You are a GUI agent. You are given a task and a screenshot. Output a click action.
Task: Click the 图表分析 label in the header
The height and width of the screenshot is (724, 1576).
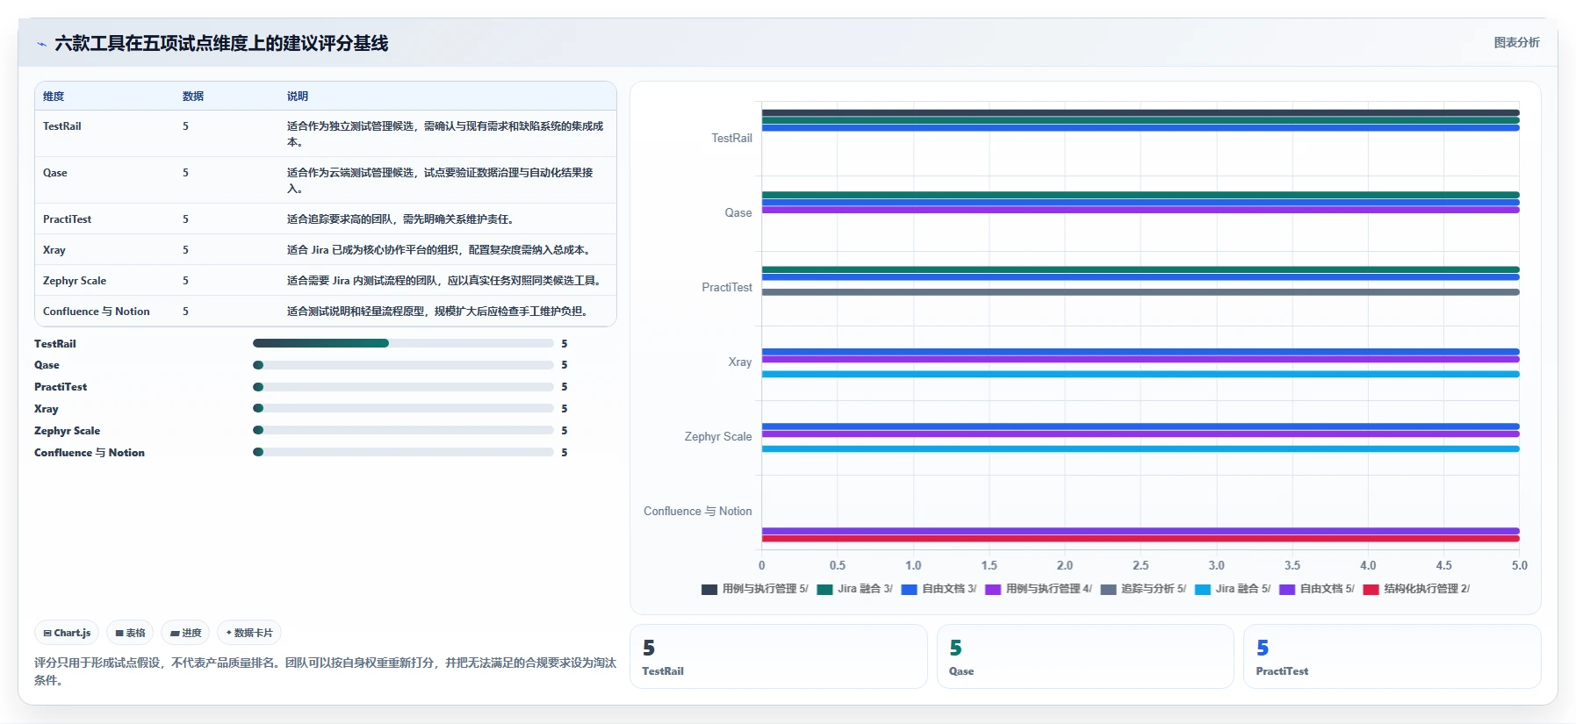1516,42
